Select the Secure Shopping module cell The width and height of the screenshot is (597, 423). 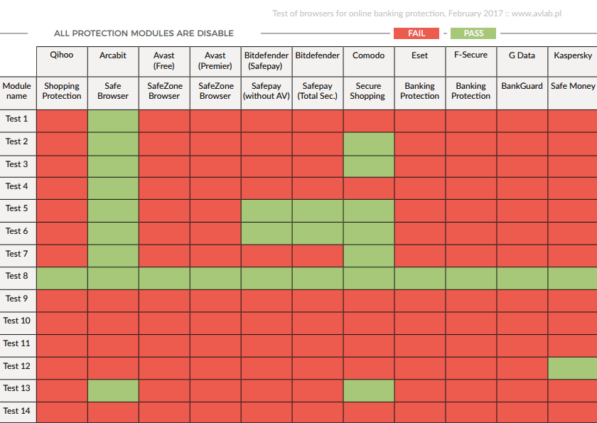coord(368,91)
